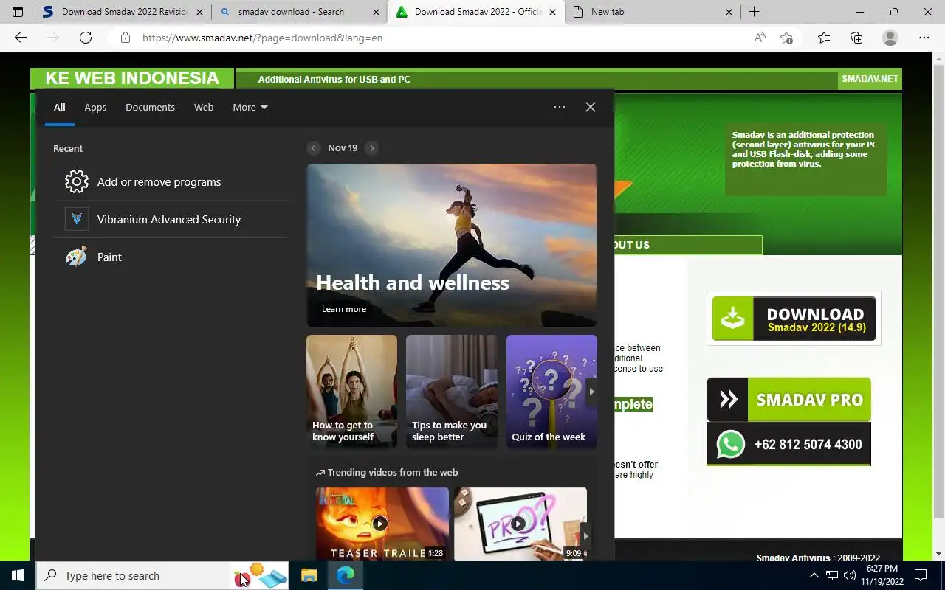Open a new browser tab with plus

click(754, 12)
